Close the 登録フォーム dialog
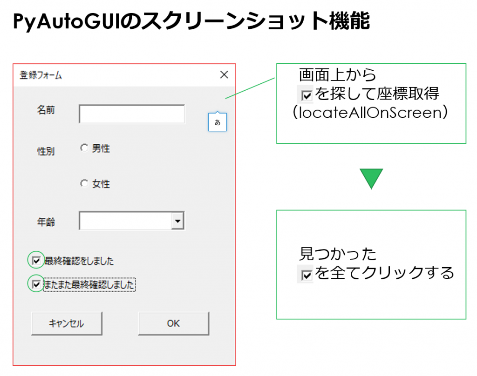Viewport: 477px width, 376px height. (x=224, y=75)
